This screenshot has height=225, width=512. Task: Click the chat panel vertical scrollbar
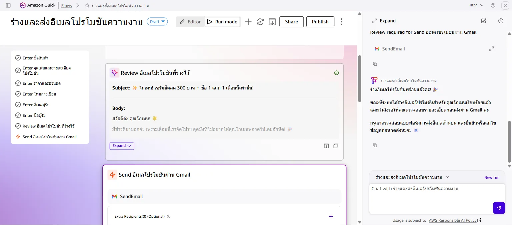pyautogui.click(x=509, y=142)
